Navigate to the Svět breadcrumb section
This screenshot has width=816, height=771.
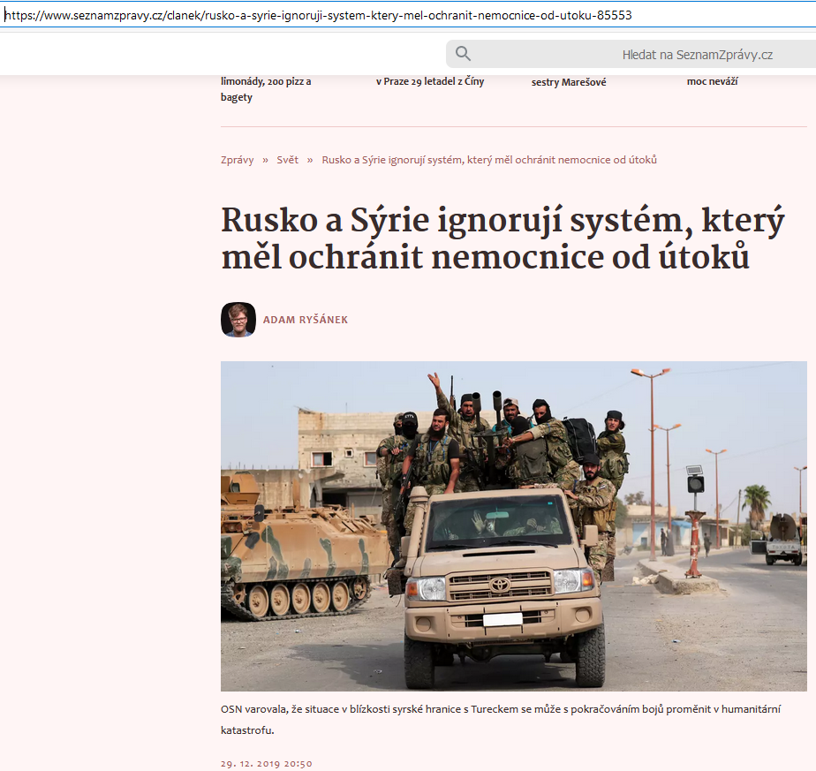click(287, 160)
